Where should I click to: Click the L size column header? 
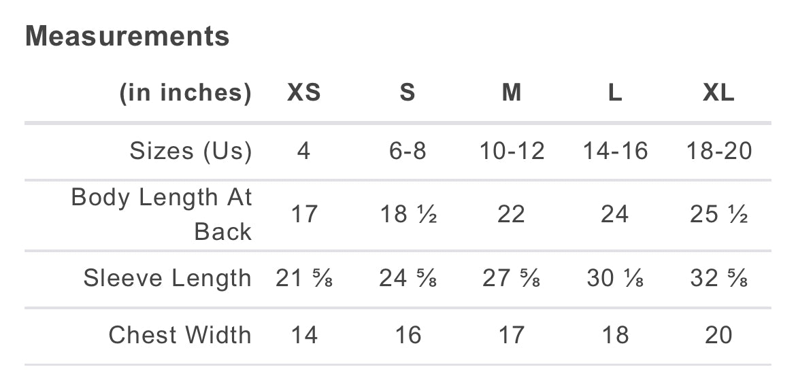coord(615,93)
